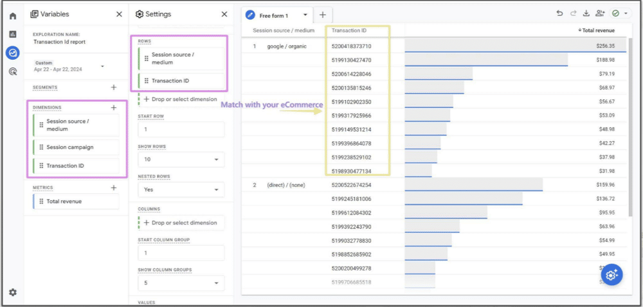Click Transaction ID row chip in Settings
The image size is (643, 307).
click(181, 81)
